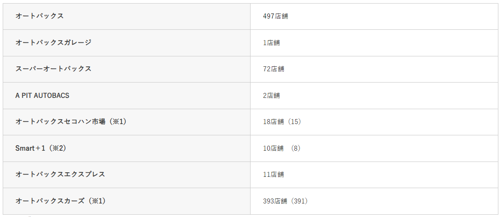
Task: Select the 497店舗 store count cell
Action: 374,16
